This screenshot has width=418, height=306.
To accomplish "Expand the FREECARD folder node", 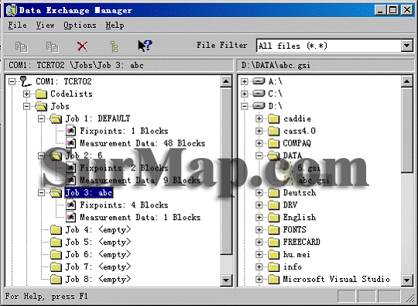I will click(x=259, y=242).
